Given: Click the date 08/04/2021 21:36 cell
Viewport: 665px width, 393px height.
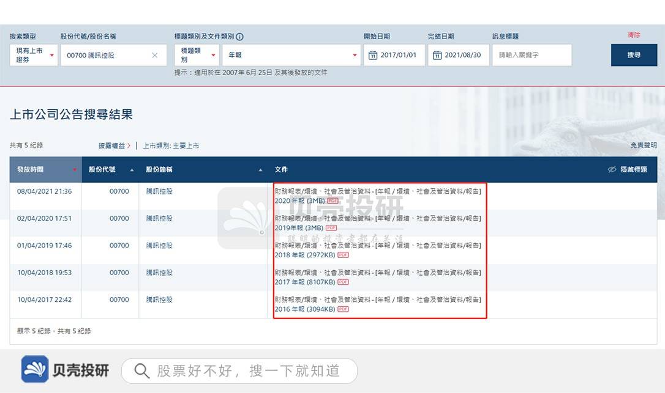Looking at the screenshot, I should click(45, 191).
